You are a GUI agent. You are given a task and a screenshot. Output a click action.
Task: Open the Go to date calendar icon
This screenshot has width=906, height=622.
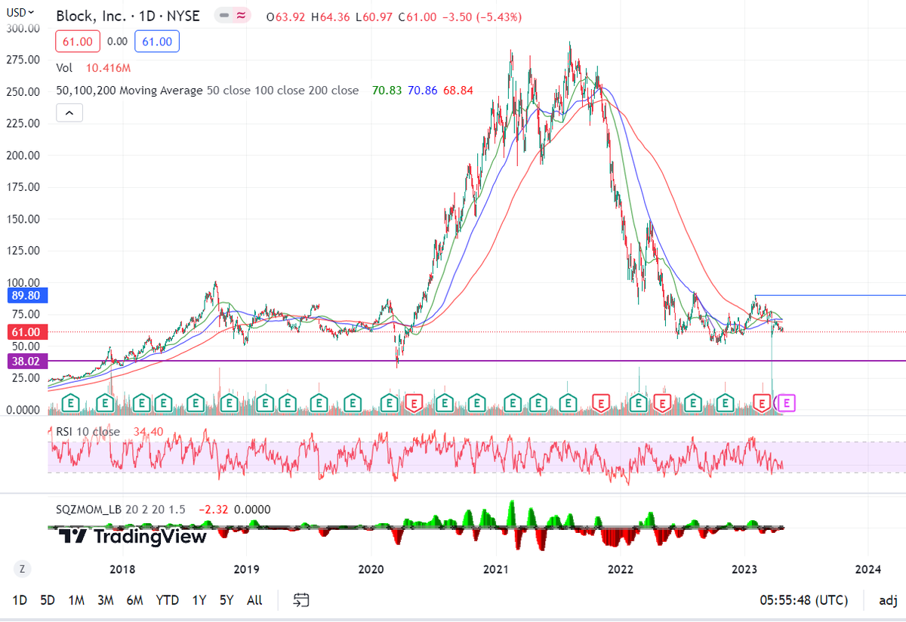click(301, 600)
